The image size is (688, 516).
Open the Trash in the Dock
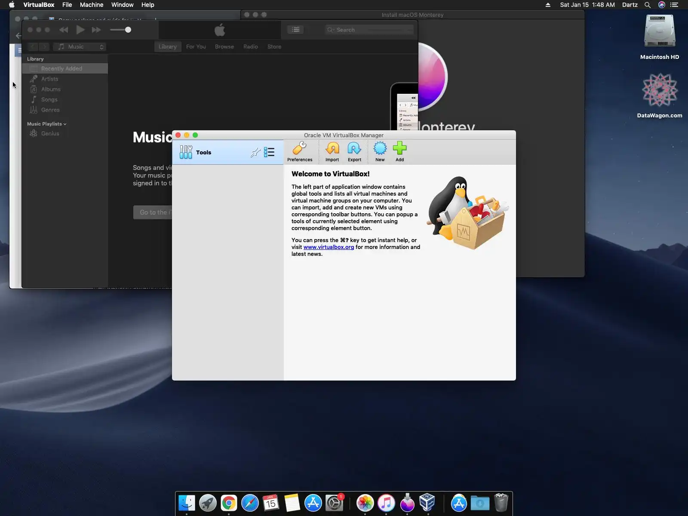click(x=501, y=503)
